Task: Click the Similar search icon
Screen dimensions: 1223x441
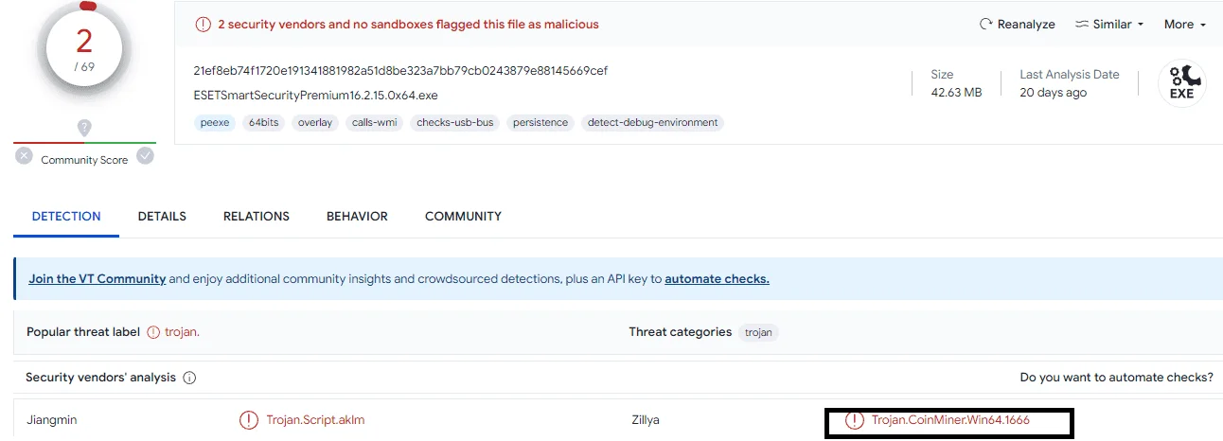Action: point(1082,25)
